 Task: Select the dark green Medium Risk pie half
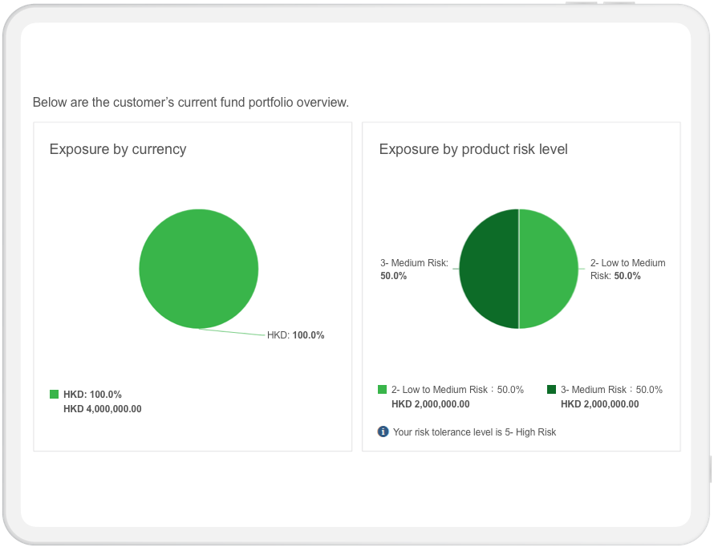tap(489, 269)
